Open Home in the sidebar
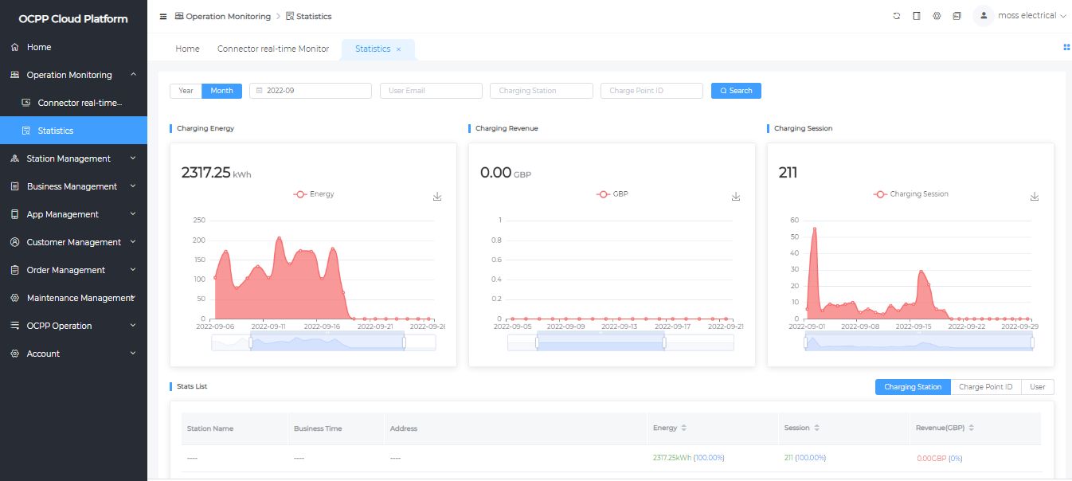Viewport: 1072px width, 481px height. pyautogui.click(x=73, y=47)
